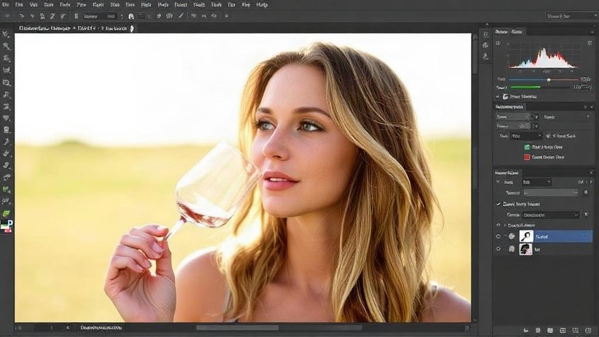Expand the layer group arrow above the highlighted layer
This screenshot has height=337, width=599.
point(505,225)
